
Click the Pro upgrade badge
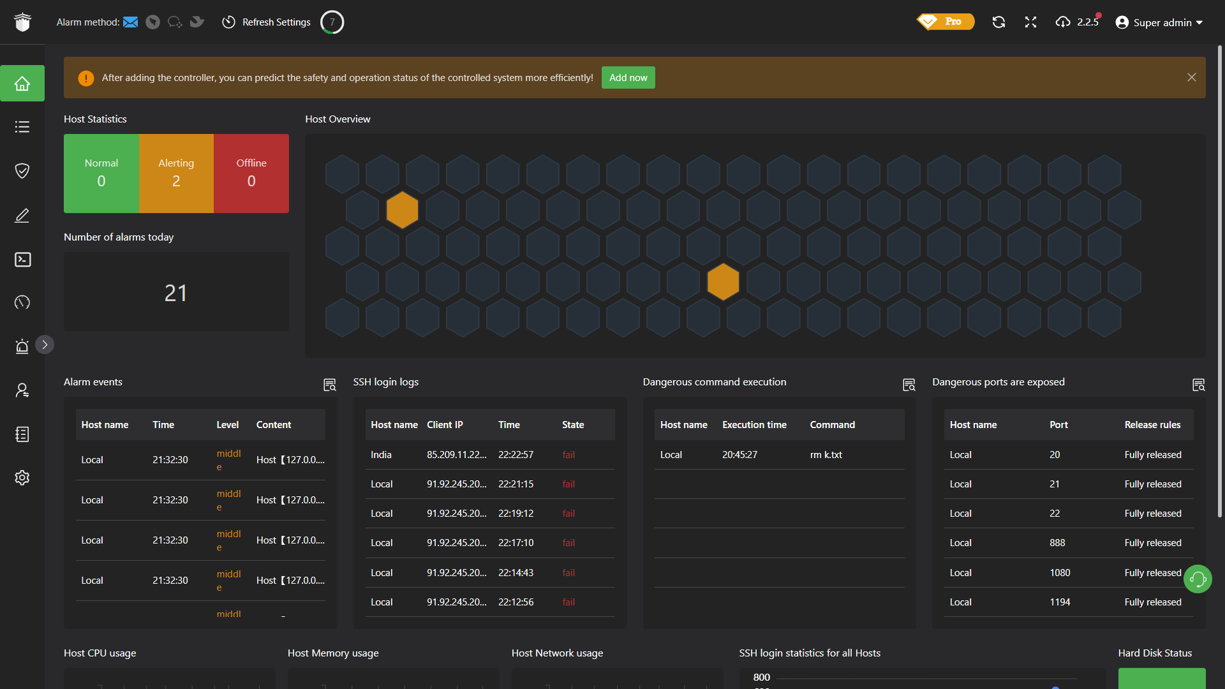coord(946,22)
